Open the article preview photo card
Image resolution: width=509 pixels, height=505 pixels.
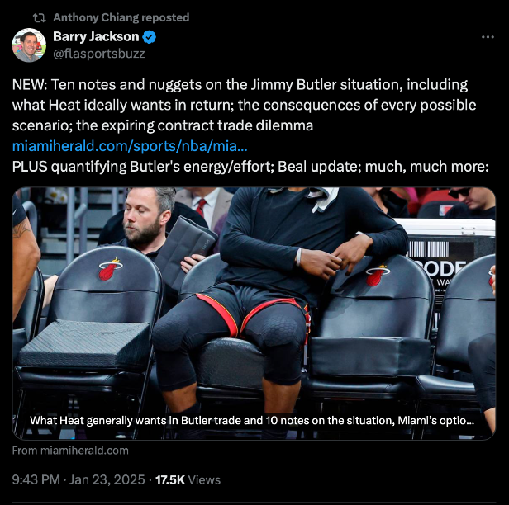(254, 313)
